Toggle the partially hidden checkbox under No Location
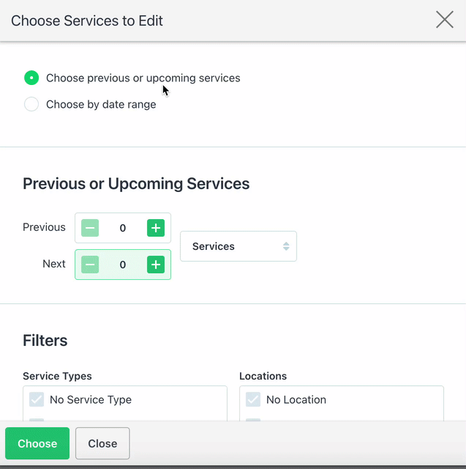 pos(253,420)
